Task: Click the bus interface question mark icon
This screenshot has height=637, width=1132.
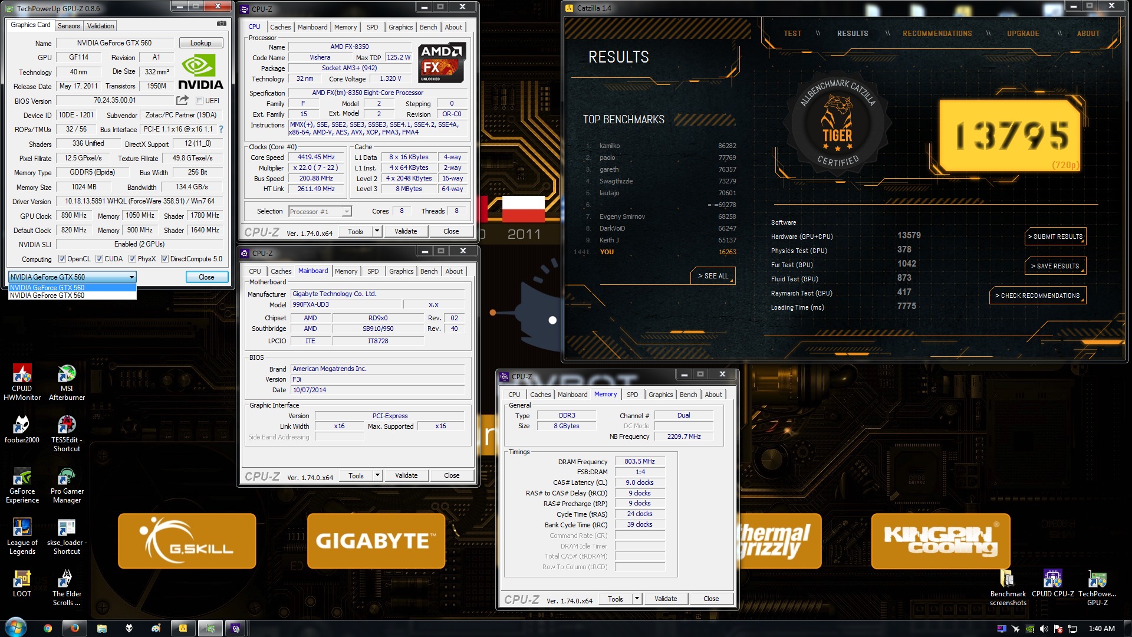Action: (221, 129)
